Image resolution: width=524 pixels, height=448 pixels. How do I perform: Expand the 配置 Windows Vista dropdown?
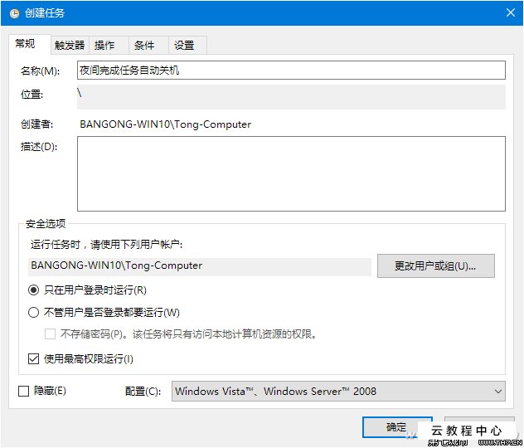coord(338,391)
